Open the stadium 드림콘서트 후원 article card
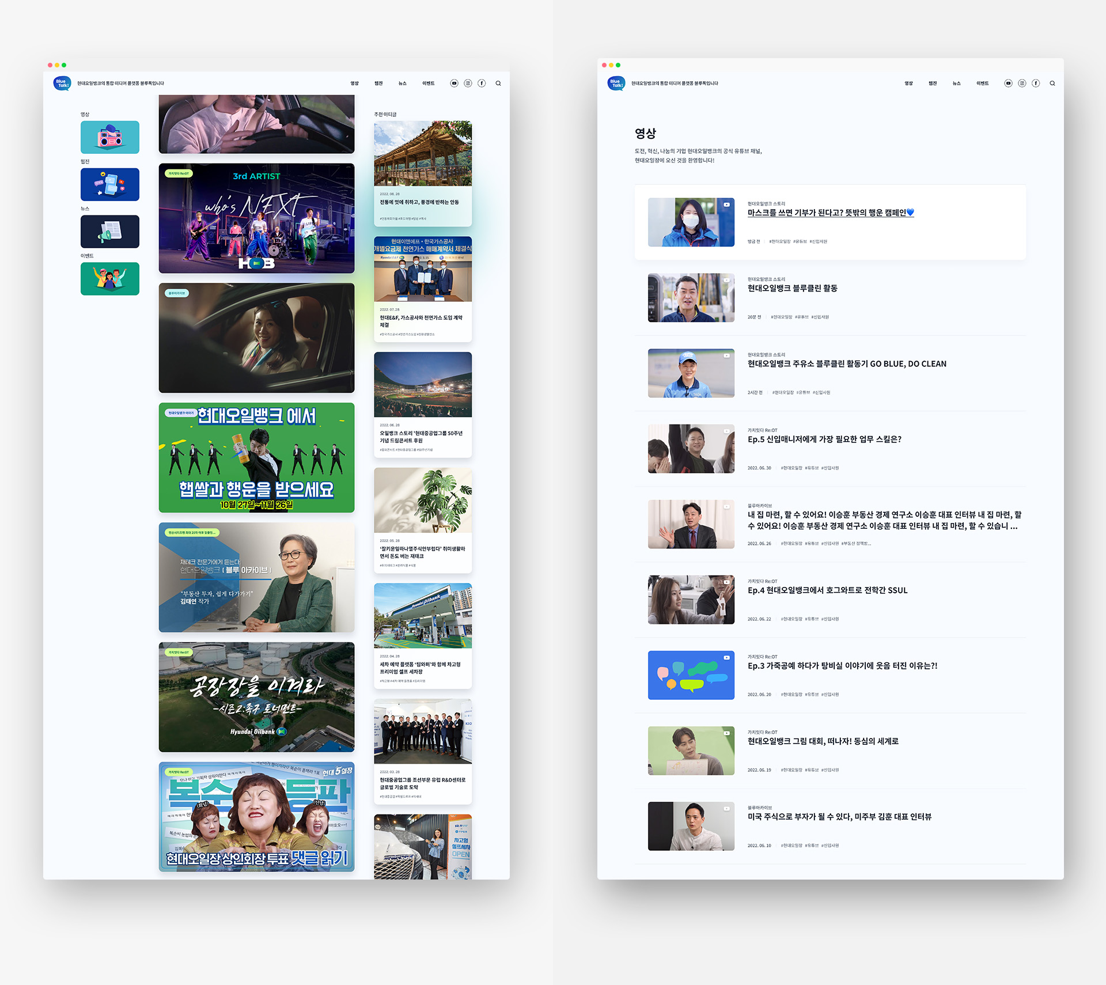Image resolution: width=1106 pixels, height=985 pixels. tap(423, 405)
